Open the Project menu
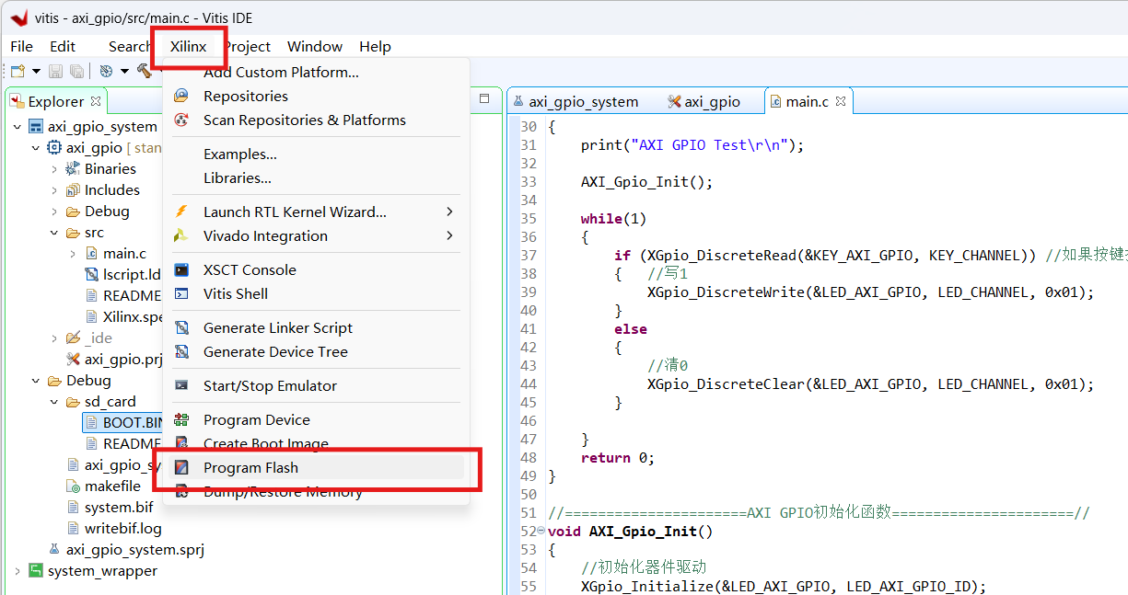Screen dimensions: 1128x595 (247, 46)
